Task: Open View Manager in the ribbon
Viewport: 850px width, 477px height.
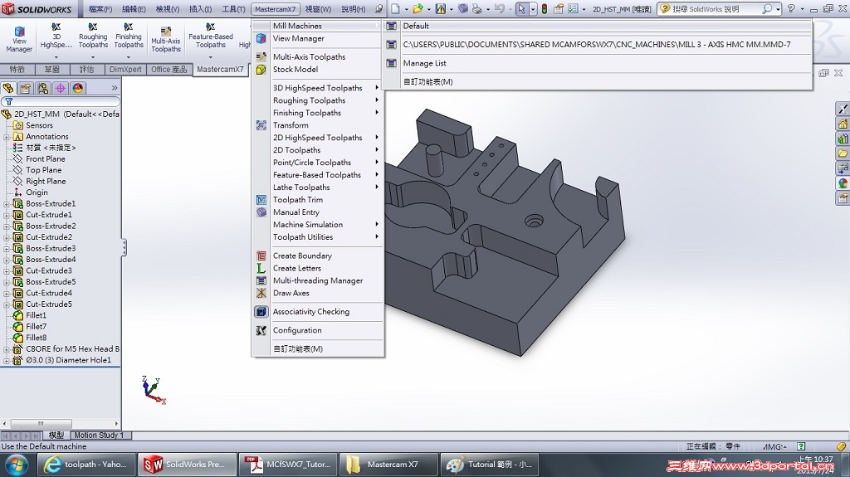Action: click(19, 40)
